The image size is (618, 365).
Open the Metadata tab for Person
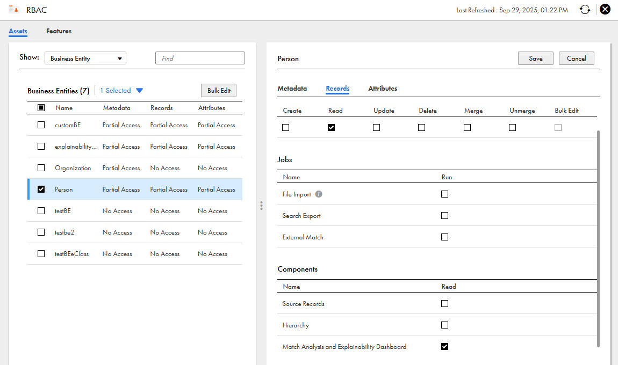pyautogui.click(x=292, y=88)
